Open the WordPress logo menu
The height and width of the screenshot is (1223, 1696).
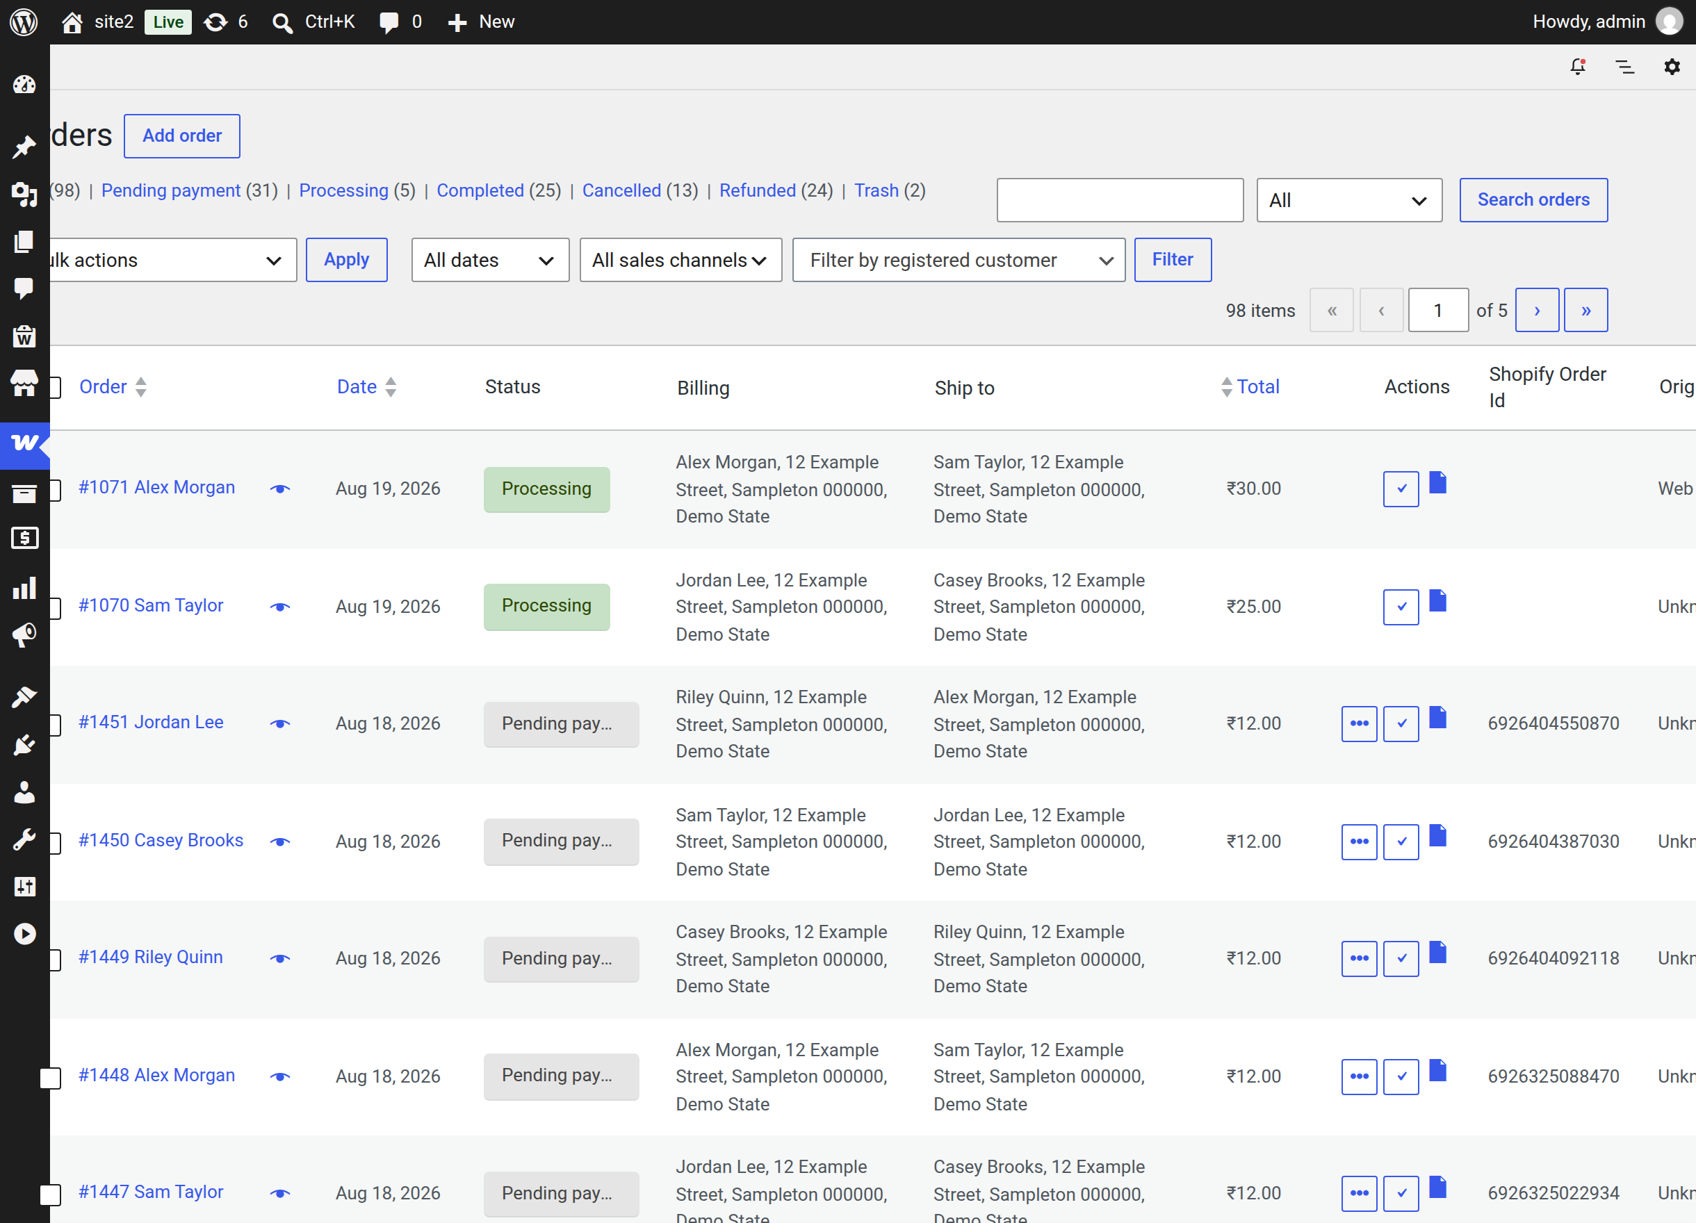[x=24, y=22]
